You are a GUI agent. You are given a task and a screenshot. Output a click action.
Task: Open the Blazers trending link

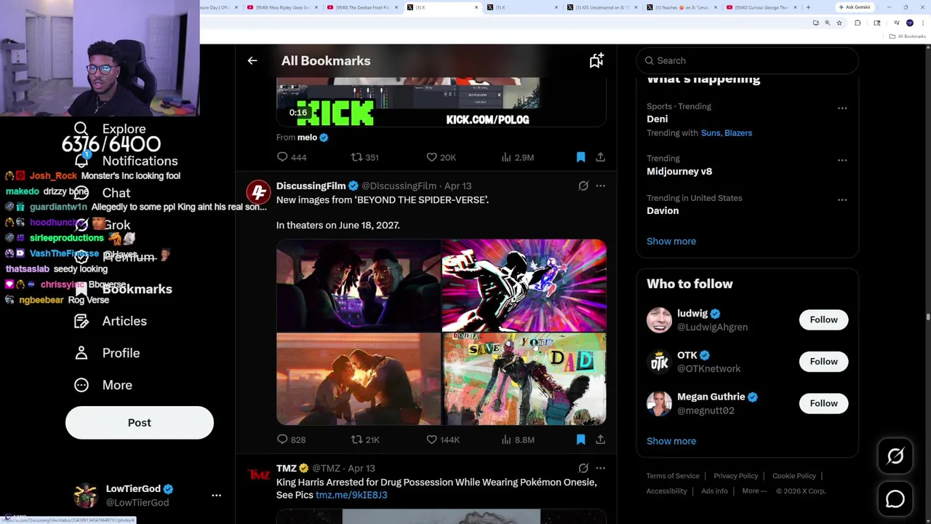tap(738, 133)
